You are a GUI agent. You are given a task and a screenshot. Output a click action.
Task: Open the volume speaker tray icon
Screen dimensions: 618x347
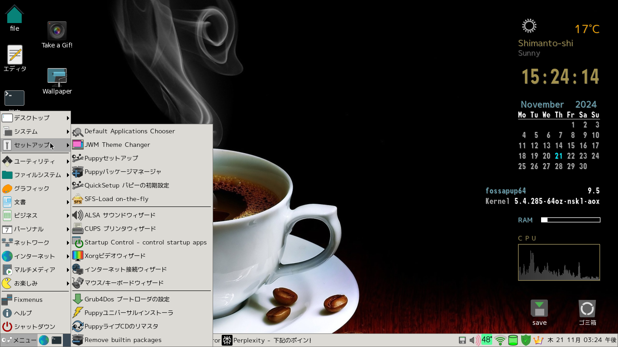point(475,340)
